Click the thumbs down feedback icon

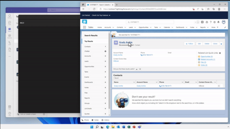coord(140,69)
